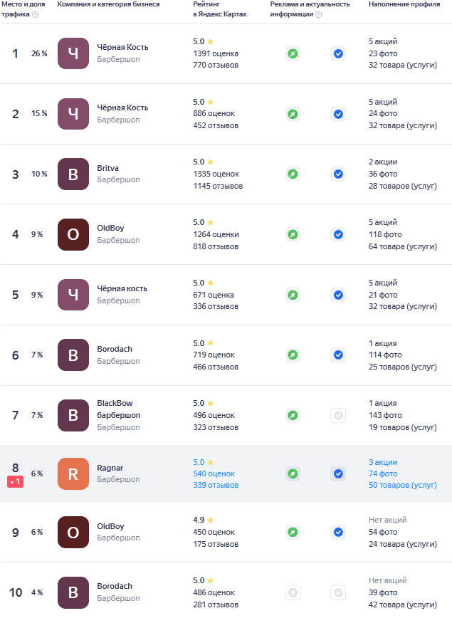Click the Рейтинг в Яндекс Картах column header

tap(220, 9)
